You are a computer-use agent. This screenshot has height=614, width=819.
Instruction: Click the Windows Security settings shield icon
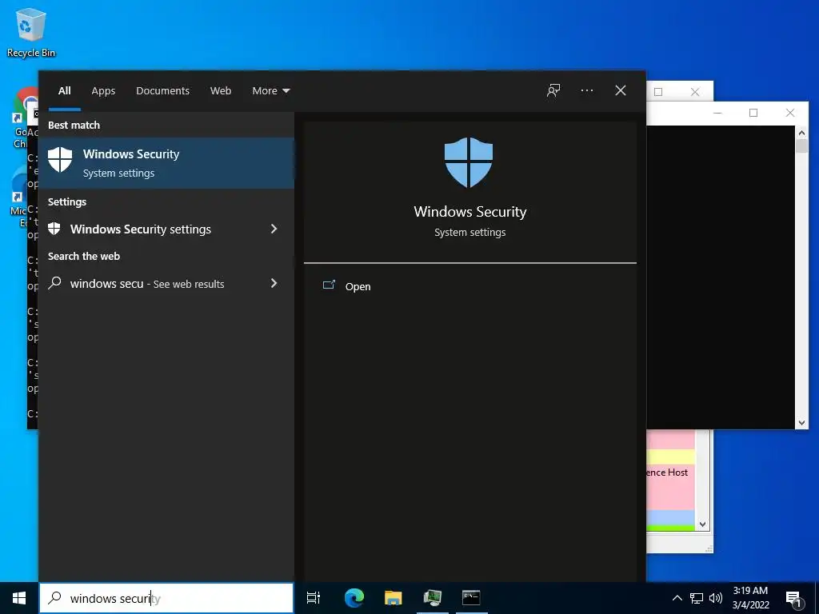point(54,229)
